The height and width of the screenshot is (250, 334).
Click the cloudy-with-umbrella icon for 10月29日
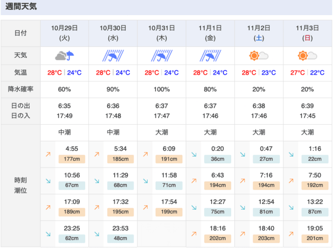(64, 56)
